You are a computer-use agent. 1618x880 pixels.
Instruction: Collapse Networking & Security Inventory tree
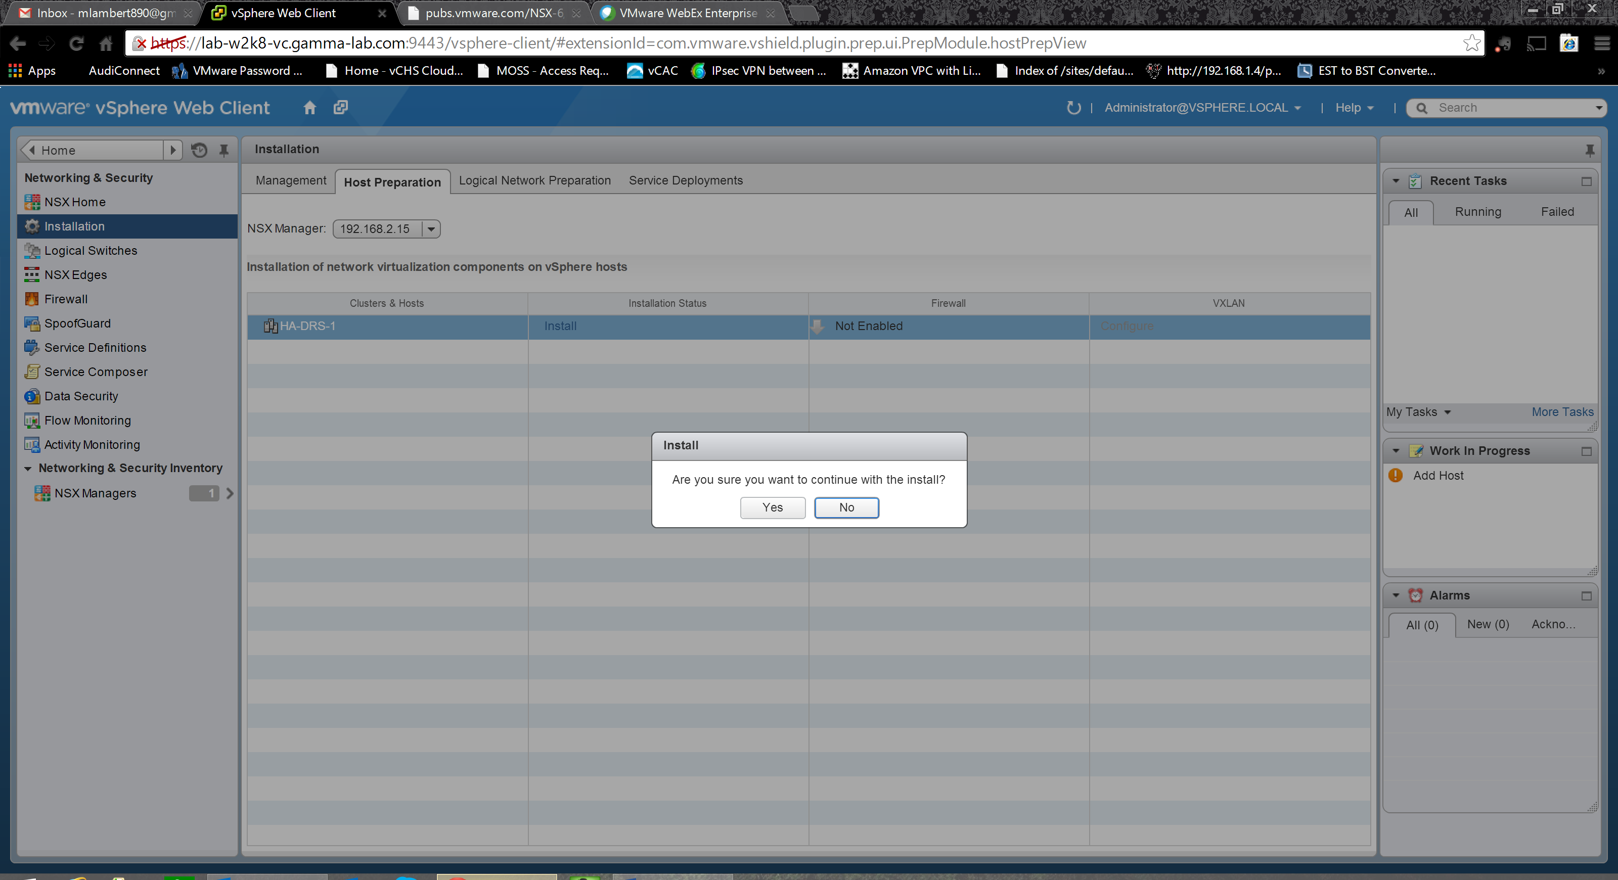[28, 468]
